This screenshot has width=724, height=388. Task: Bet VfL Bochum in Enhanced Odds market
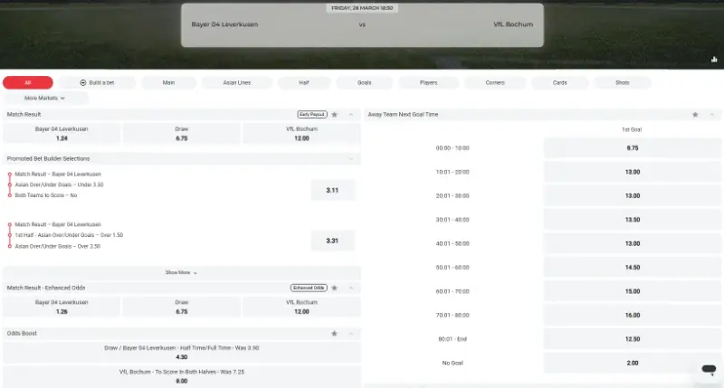tap(301, 307)
